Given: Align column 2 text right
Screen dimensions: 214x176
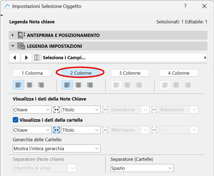Looking at the screenshot, I should click(x=90, y=85).
